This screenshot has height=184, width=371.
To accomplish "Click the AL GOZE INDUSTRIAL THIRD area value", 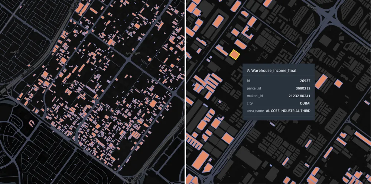I will [288, 111].
